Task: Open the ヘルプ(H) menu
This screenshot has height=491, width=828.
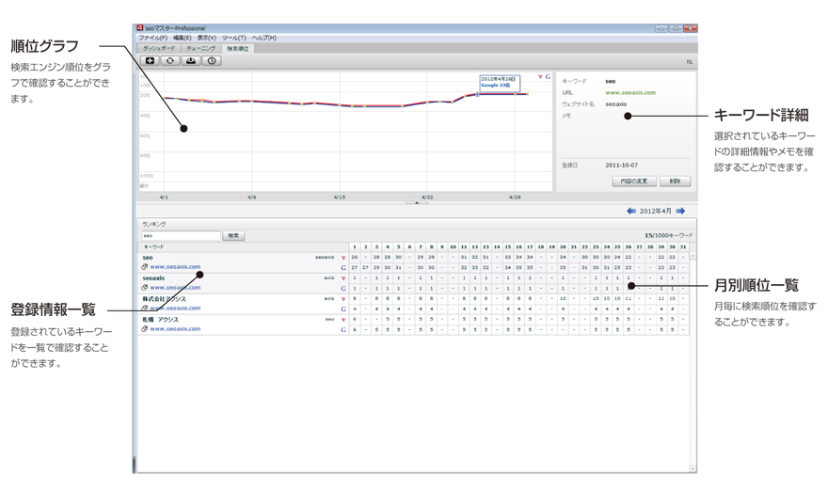Action: click(263, 38)
